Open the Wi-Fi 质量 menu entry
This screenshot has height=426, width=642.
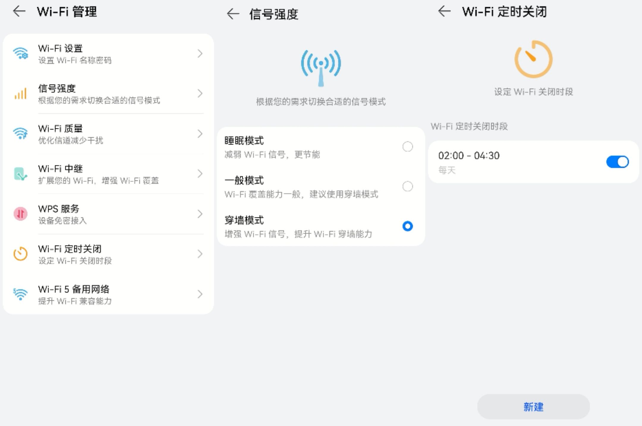tap(108, 134)
